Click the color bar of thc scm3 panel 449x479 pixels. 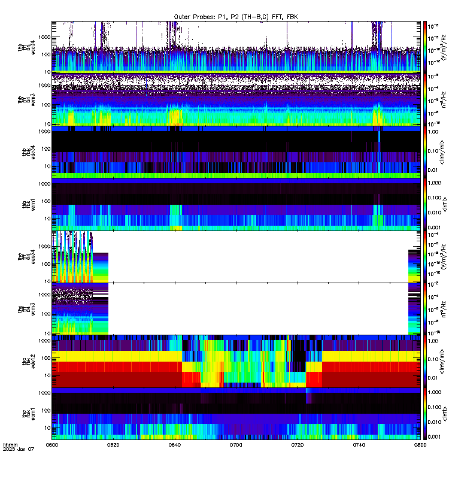(x=425, y=309)
